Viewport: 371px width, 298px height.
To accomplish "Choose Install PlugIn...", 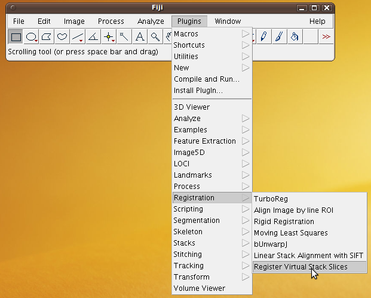I will tap(211, 91).
